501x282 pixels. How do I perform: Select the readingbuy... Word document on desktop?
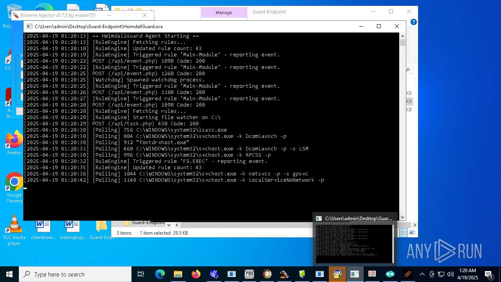point(72,230)
